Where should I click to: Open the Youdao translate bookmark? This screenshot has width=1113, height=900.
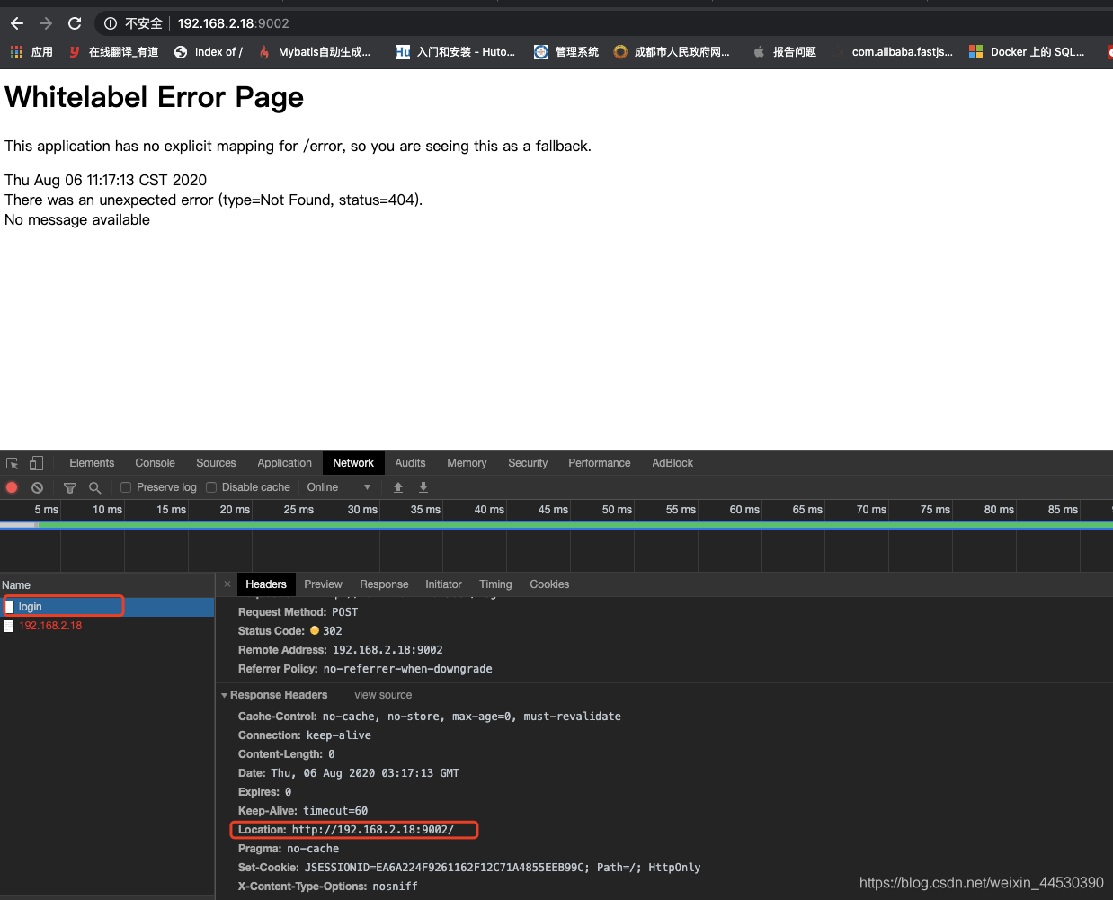[x=113, y=52]
